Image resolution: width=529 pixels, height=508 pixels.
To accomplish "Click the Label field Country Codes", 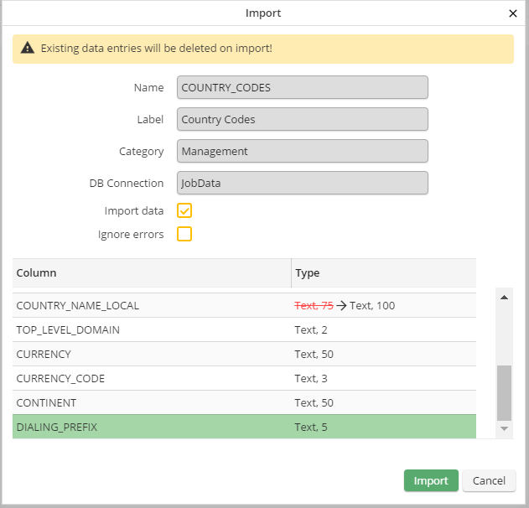I will (x=303, y=119).
